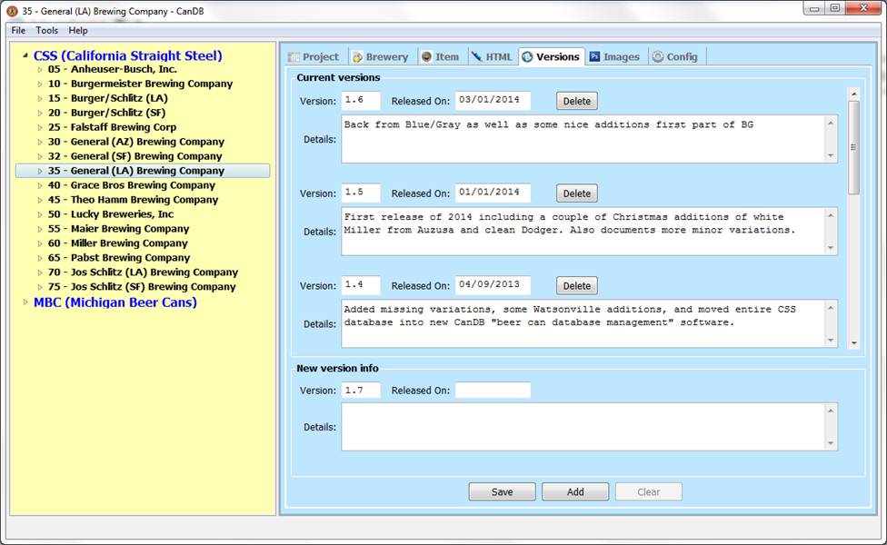Click Current versions scrollbar down arrow
The image size is (887, 545).
853,343
